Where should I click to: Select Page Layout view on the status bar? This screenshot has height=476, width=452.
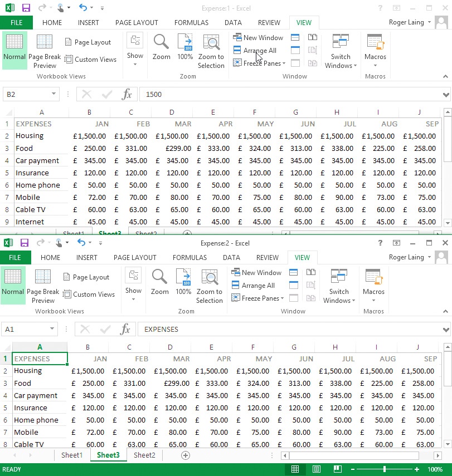tap(317, 469)
